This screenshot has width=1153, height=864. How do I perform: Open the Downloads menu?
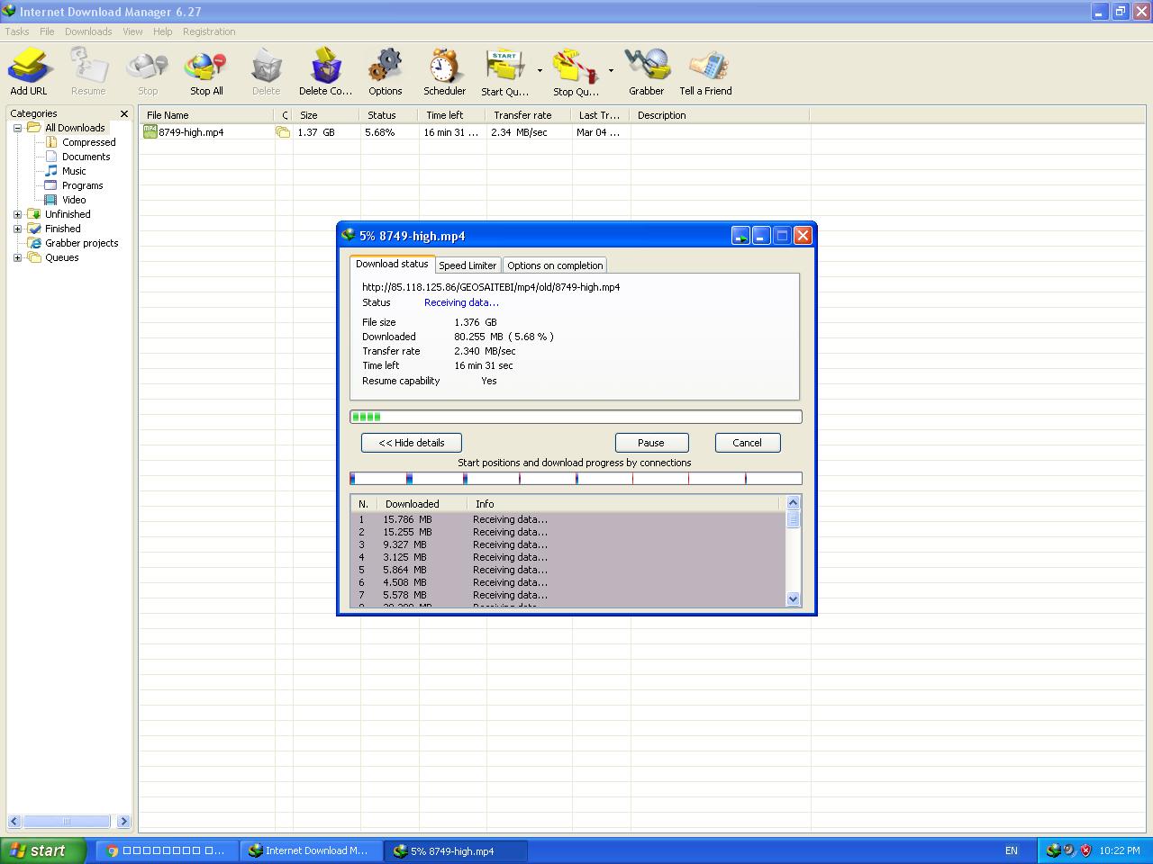click(88, 31)
